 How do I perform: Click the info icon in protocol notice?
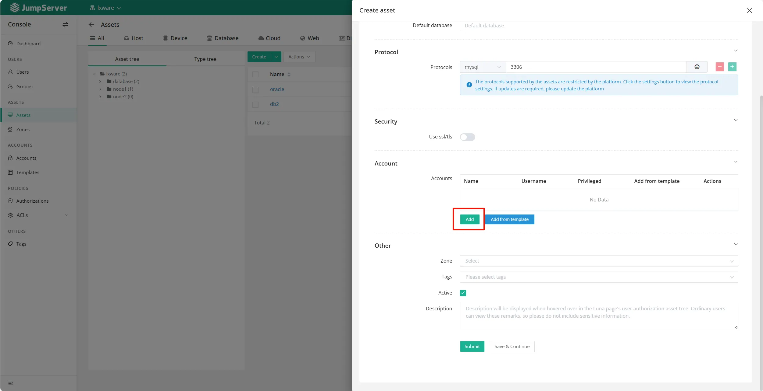coord(469,85)
